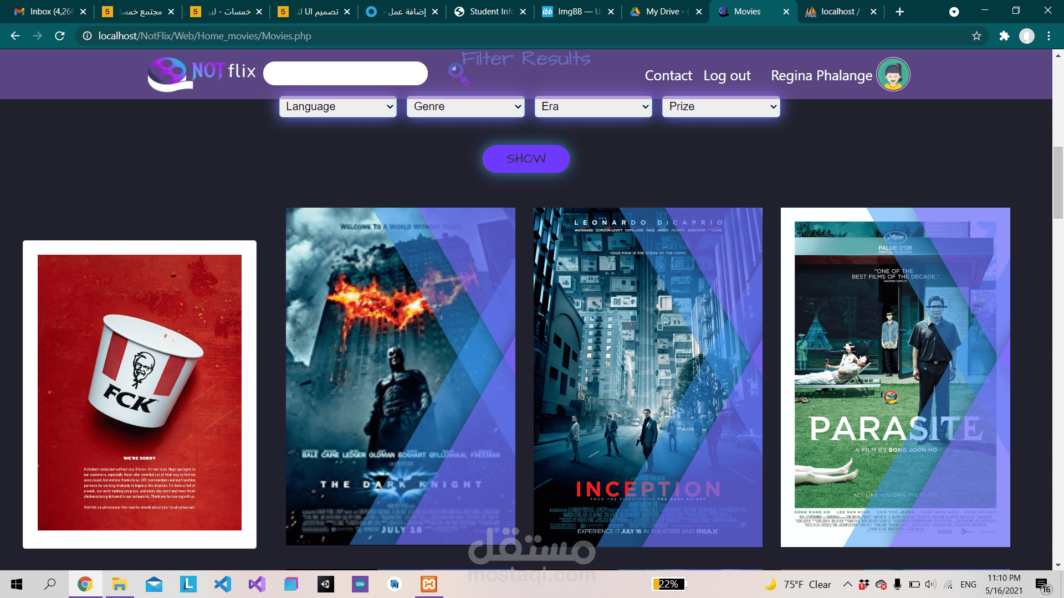Bookmark this page with the star icon
This screenshot has height=598, width=1064.
[x=976, y=36]
